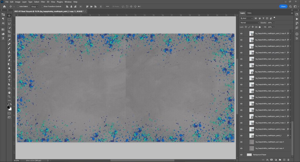
Task: Click the Share button
Action: click(x=283, y=6)
